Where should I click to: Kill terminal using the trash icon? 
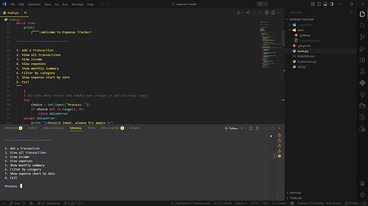258,128
